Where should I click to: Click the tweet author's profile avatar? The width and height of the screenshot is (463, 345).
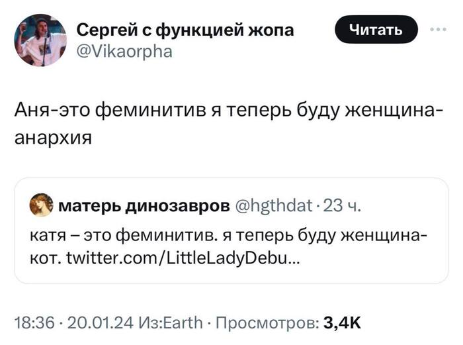(x=40, y=40)
